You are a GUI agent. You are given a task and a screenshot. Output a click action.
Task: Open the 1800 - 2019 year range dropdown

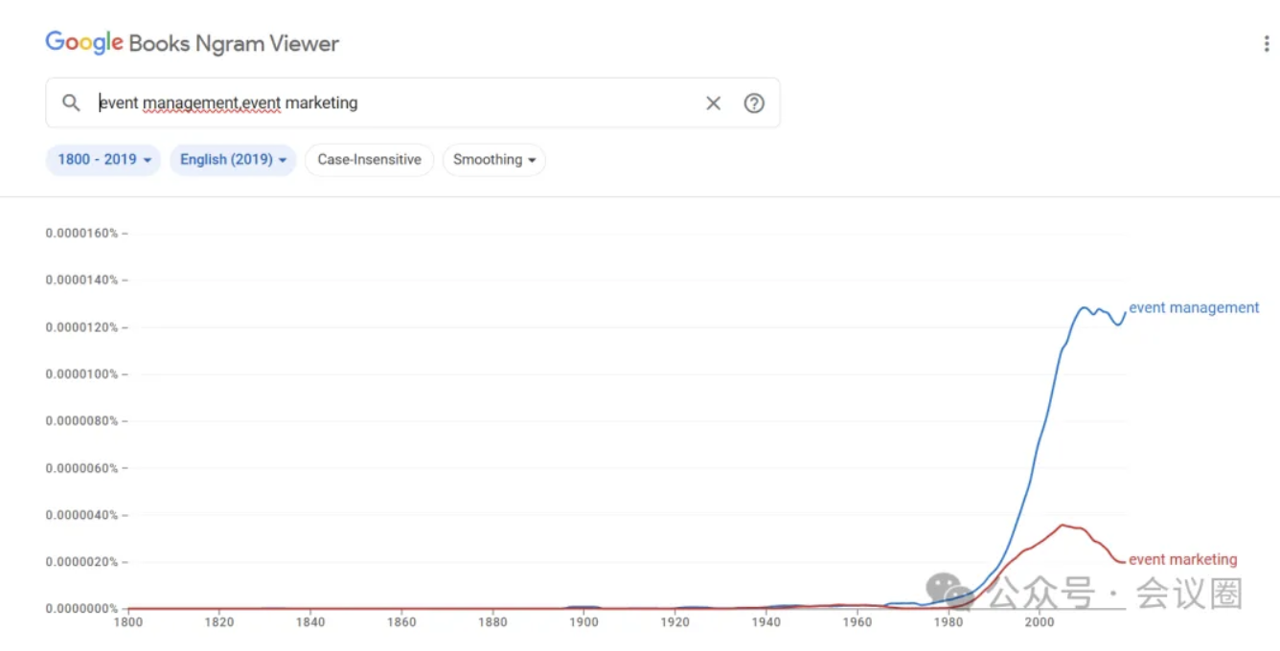tap(103, 160)
